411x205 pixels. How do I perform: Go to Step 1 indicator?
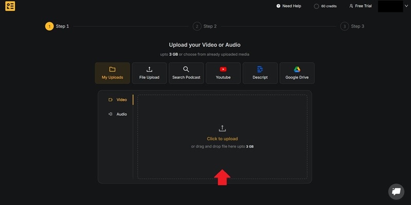pyautogui.click(x=57, y=26)
